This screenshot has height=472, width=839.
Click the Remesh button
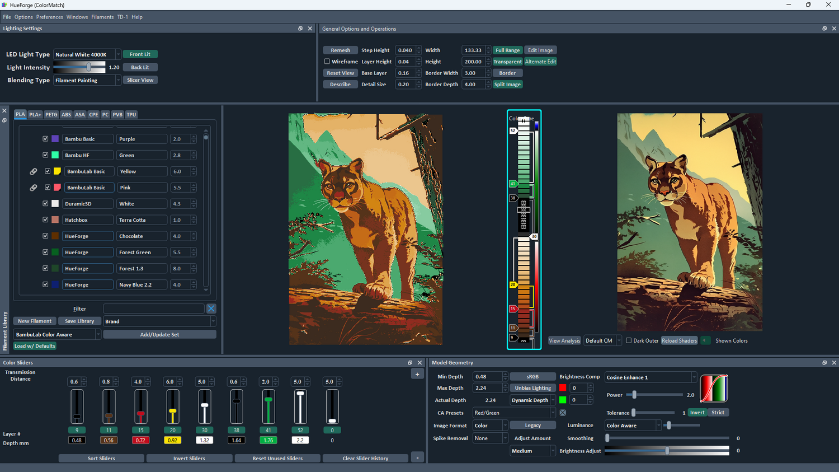point(340,50)
